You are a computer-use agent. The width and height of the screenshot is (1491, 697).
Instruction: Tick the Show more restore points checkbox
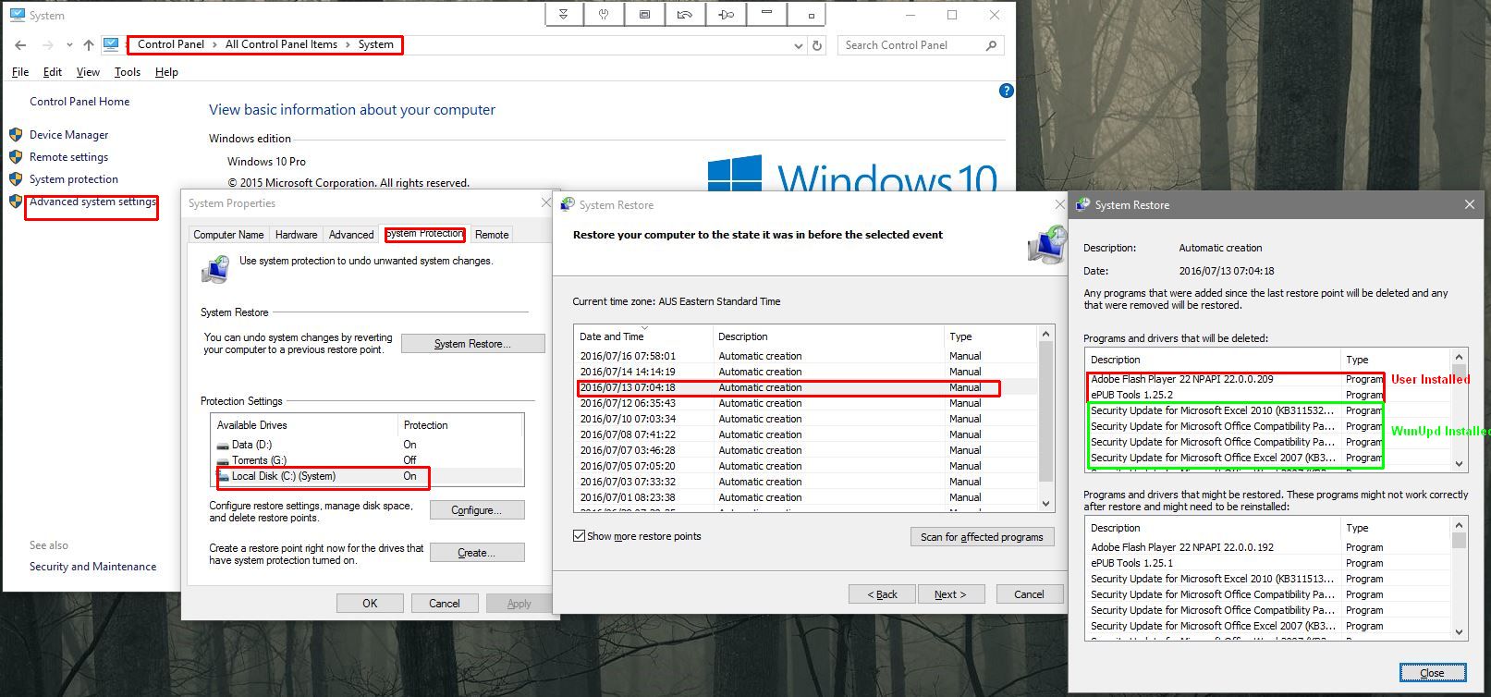580,536
